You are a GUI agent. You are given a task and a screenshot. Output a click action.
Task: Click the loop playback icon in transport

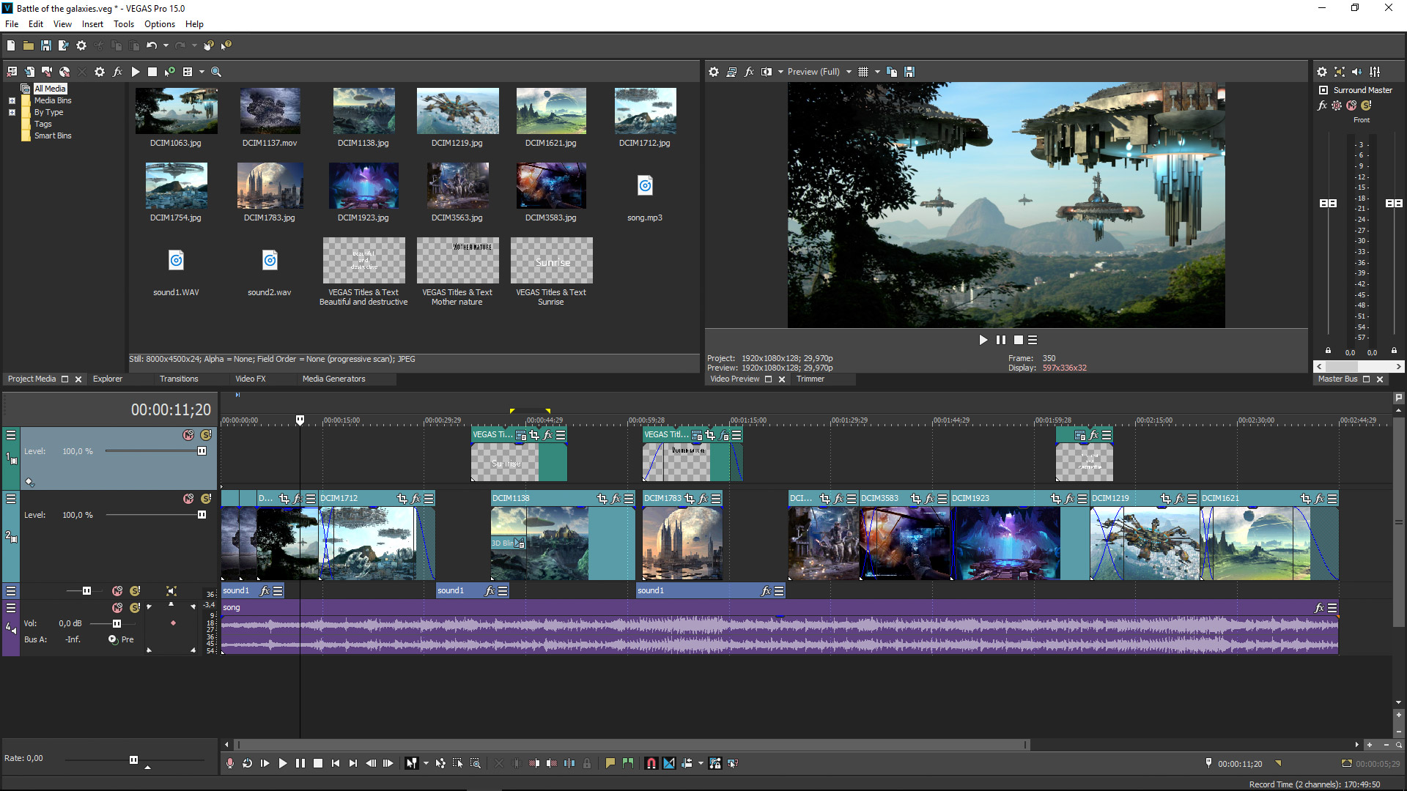click(248, 763)
